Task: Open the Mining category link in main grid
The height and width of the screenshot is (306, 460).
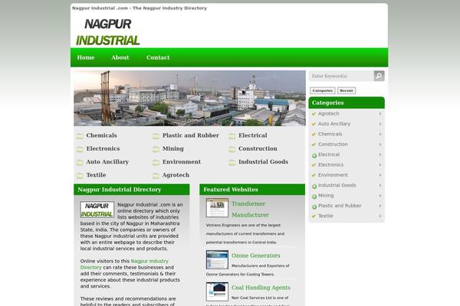Action: tap(173, 148)
